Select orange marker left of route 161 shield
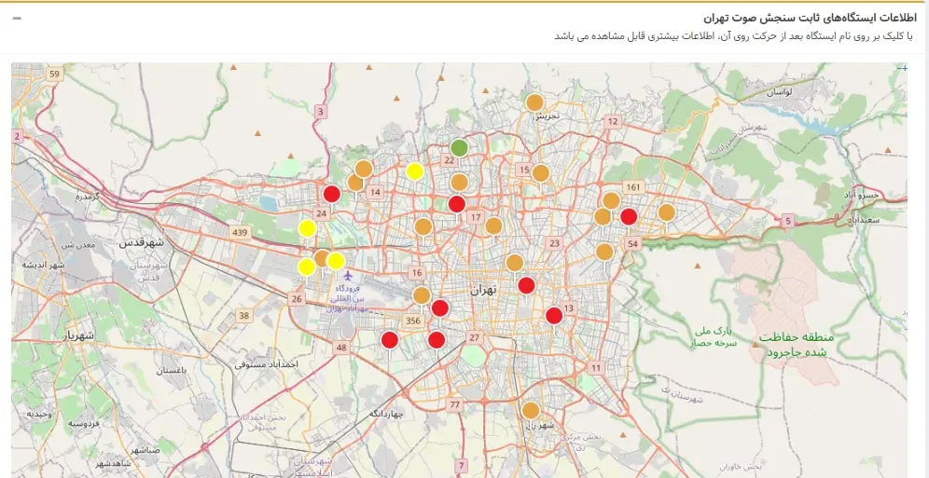Image resolution: width=929 pixels, height=478 pixels. [x=611, y=200]
